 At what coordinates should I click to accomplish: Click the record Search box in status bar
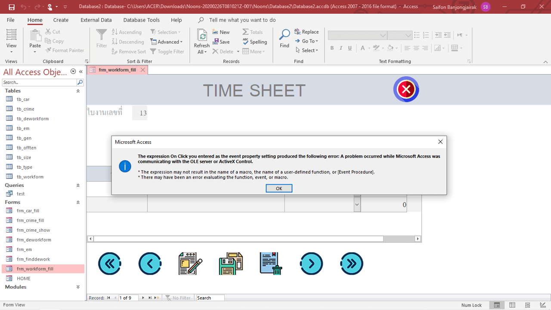[x=210, y=298]
